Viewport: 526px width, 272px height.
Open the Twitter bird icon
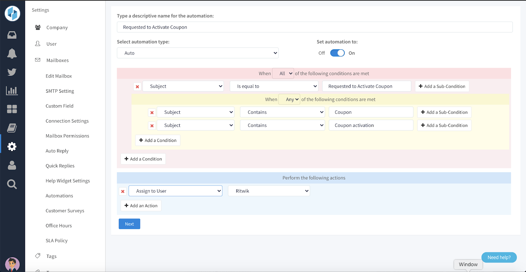[x=12, y=72]
